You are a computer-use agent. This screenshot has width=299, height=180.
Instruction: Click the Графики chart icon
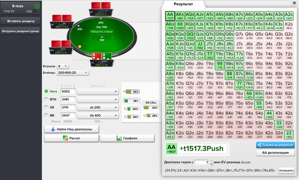119,138
